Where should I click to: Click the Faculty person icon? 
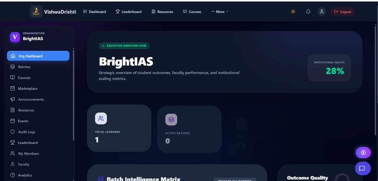(13, 164)
